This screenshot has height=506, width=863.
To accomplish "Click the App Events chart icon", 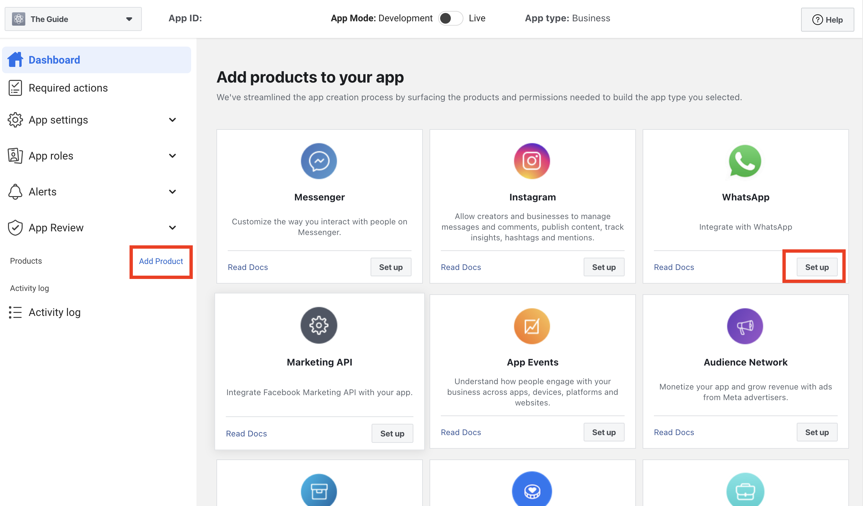I will pos(532,326).
